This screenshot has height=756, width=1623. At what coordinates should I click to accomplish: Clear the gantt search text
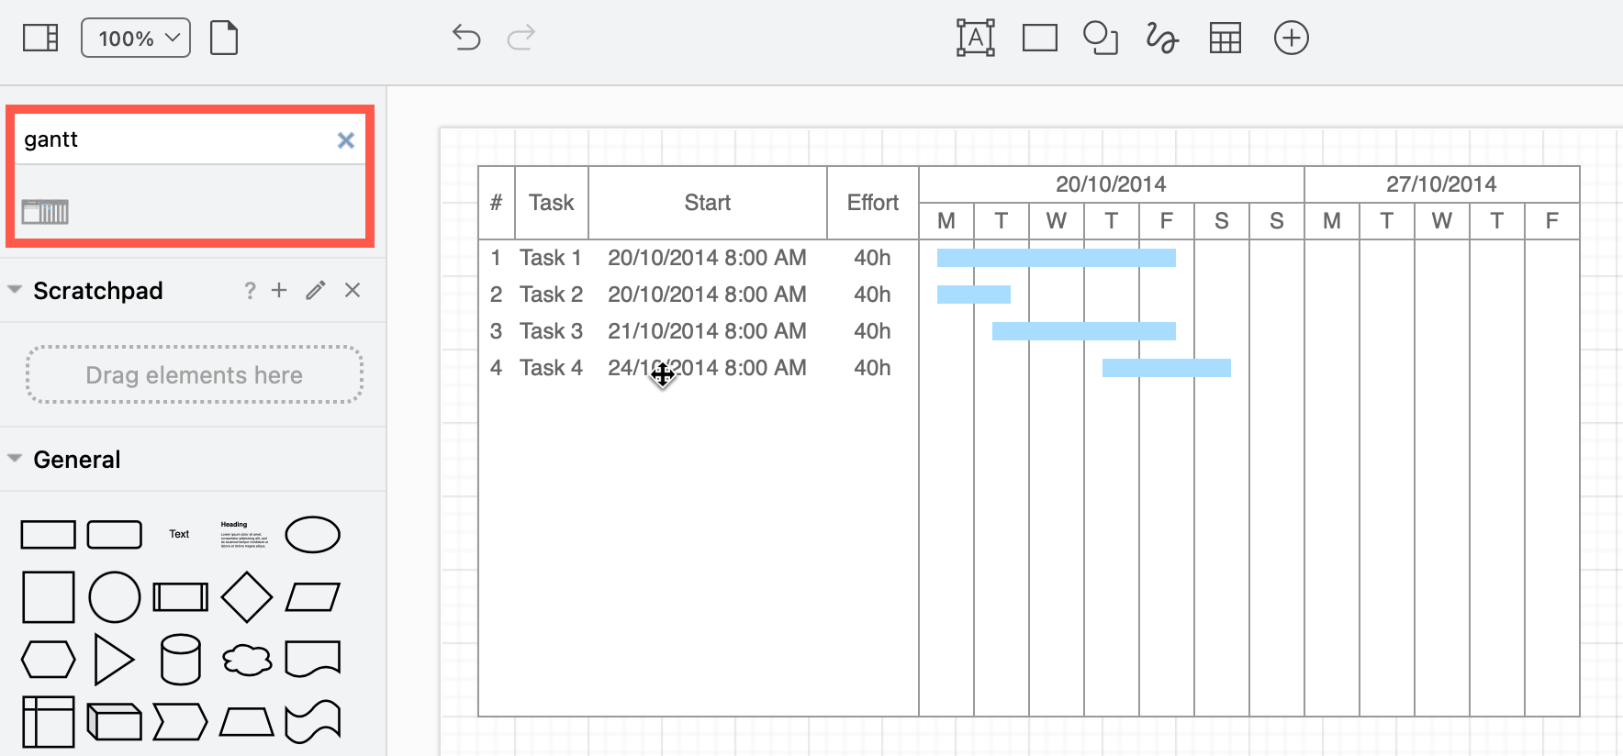coord(345,140)
